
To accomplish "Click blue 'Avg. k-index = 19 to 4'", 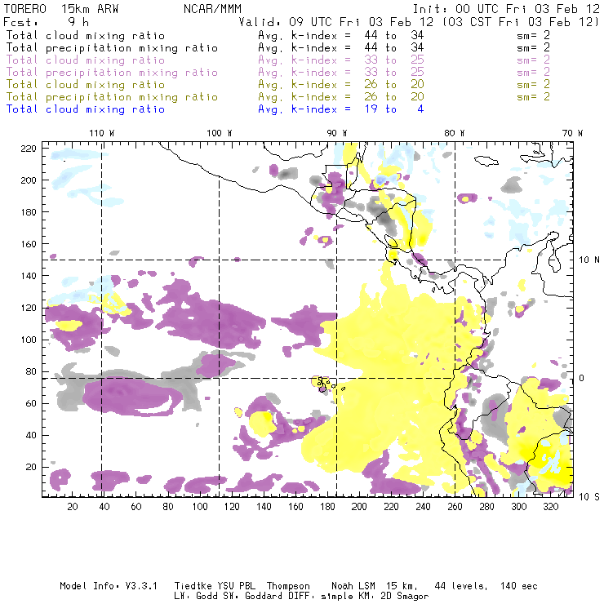I will [x=341, y=109].
